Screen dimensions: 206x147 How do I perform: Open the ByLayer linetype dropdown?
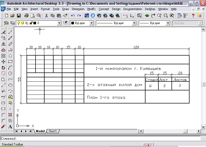pyautogui.click(x=134, y=23)
